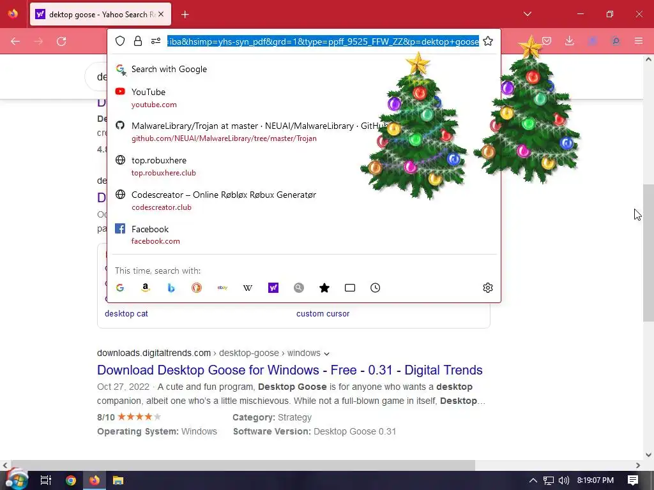The width and height of the screenshot is (654, 490).
Task: Select YouTube suggestion in dropdown
Action: pos(304,98)
